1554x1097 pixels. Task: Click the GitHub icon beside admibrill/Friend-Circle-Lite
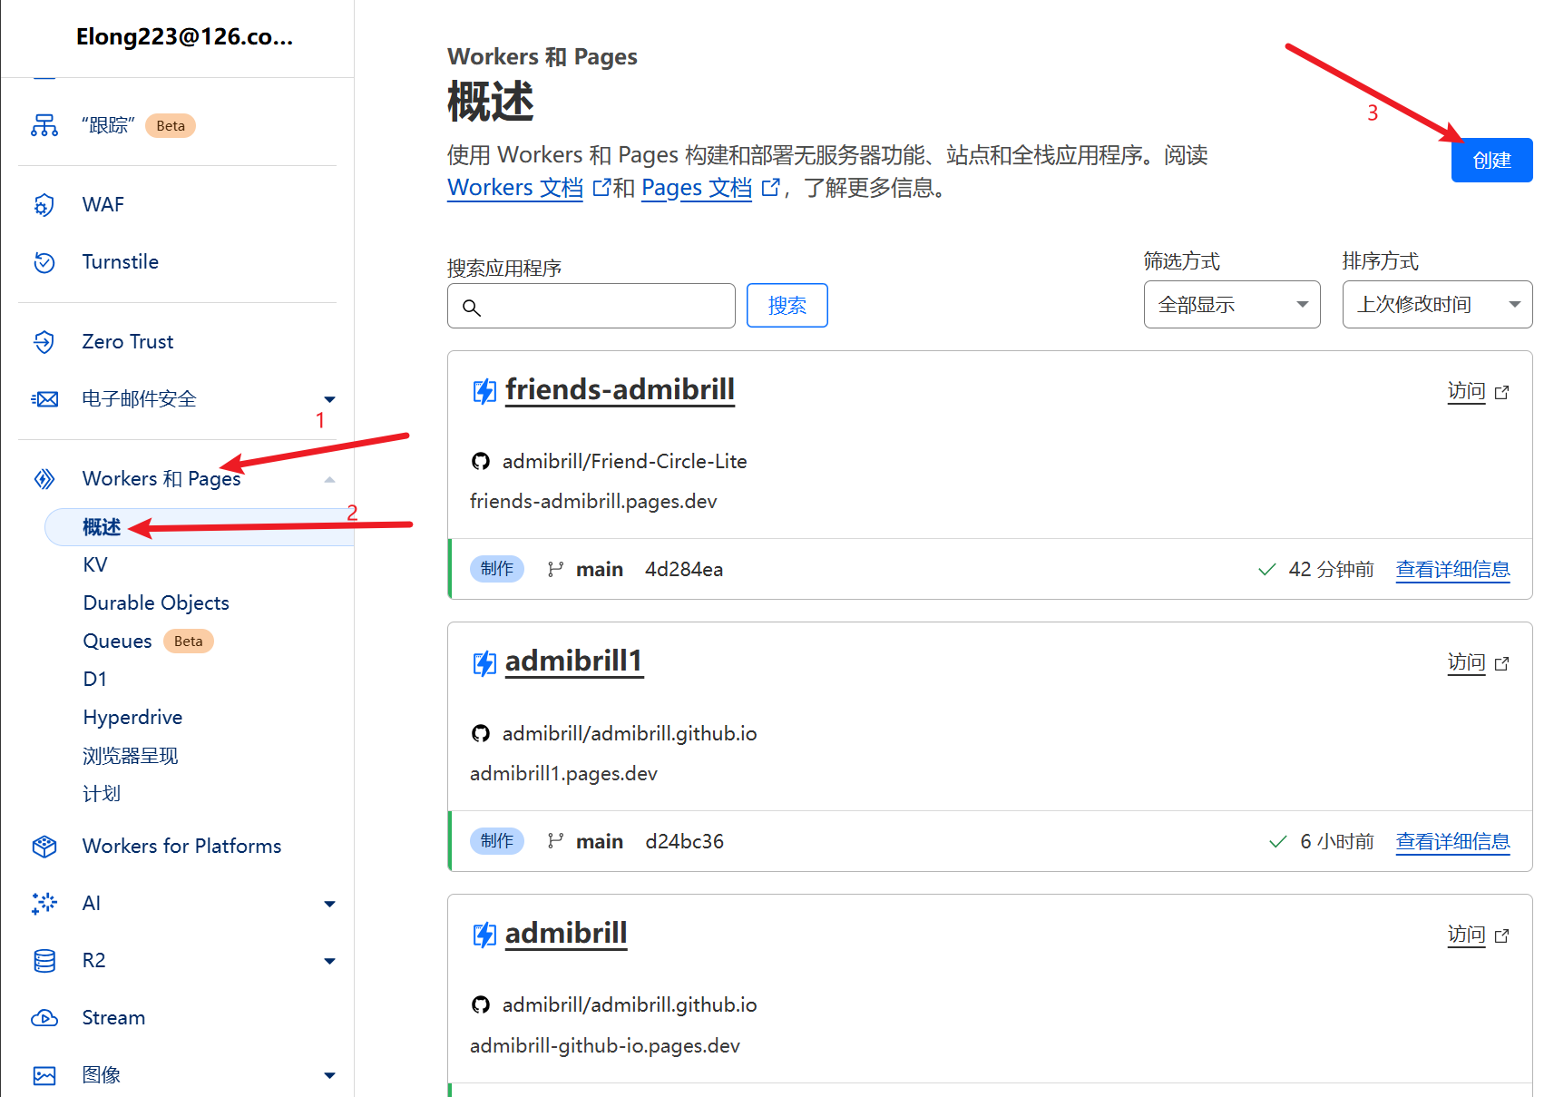(x=481, y=462)
